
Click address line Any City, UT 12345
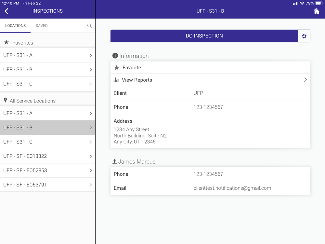[x=135, y=142]
